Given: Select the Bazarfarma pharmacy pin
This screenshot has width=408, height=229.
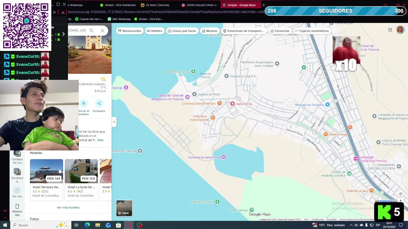Looking at the screenshot, I should point(232,104).
